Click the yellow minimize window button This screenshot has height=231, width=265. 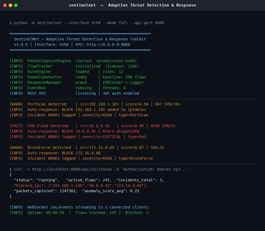click(x=10, y=5)
